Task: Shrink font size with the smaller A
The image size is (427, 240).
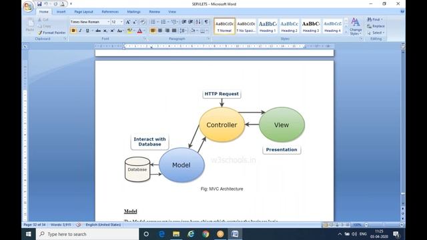Action: [x=135, y=22]
